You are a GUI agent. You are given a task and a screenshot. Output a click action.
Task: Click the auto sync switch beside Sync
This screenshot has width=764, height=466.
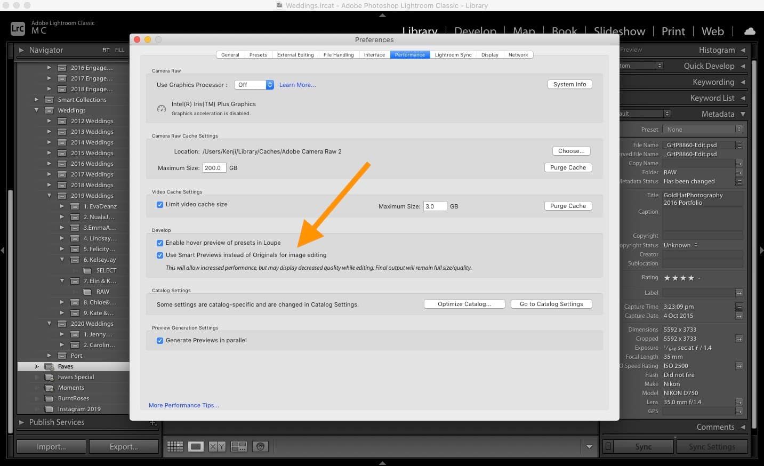[608, 447]
